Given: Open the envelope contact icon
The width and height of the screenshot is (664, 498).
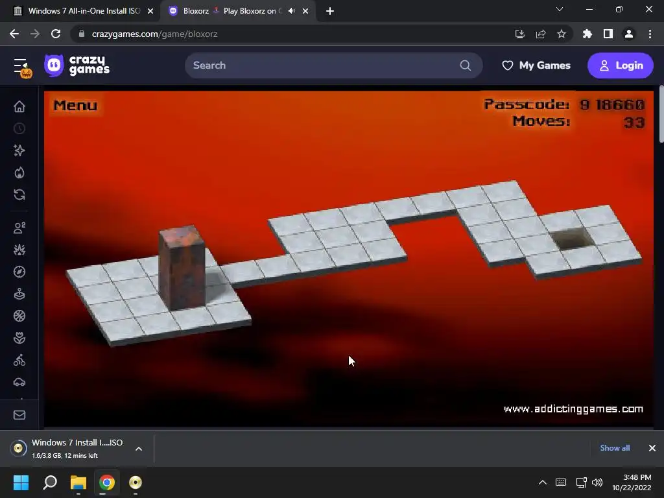Looking at the screenshot, I should pyautogui.click(x=19, y=415).
